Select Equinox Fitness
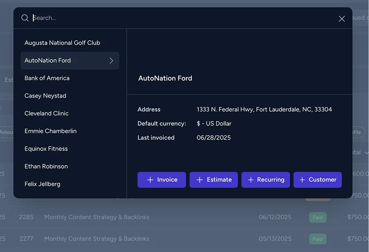369x252 pixels. click(x=70, y=149)
